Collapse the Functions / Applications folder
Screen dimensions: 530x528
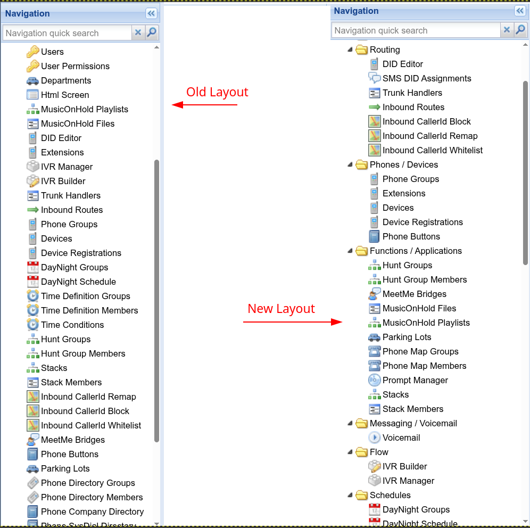coord(350,251)
